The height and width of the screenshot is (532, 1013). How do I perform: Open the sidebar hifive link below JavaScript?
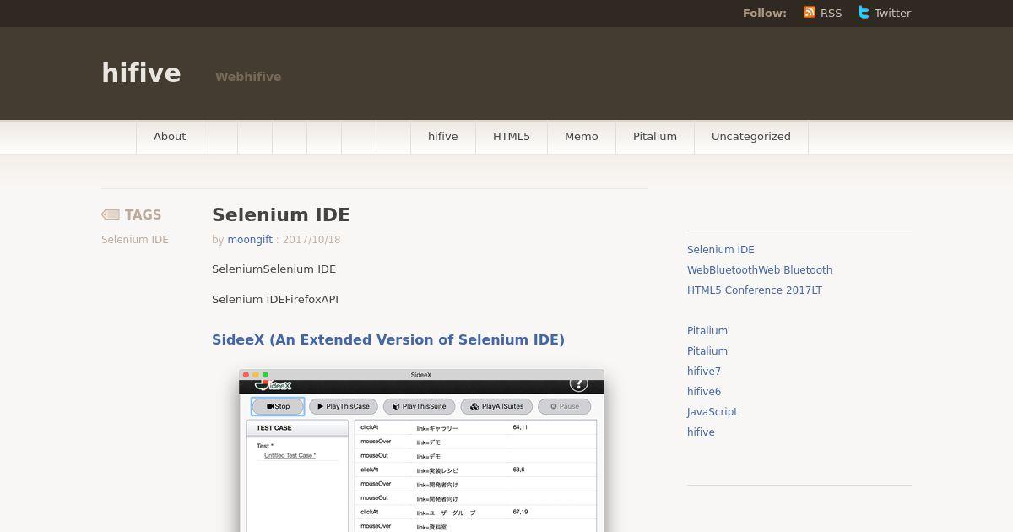(x=701, y=432)
